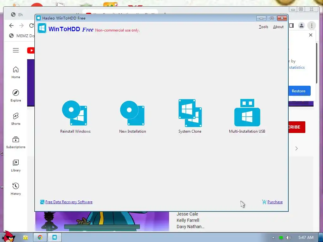
Task: Launch the System Clone feature
Action: pos(190,117)
